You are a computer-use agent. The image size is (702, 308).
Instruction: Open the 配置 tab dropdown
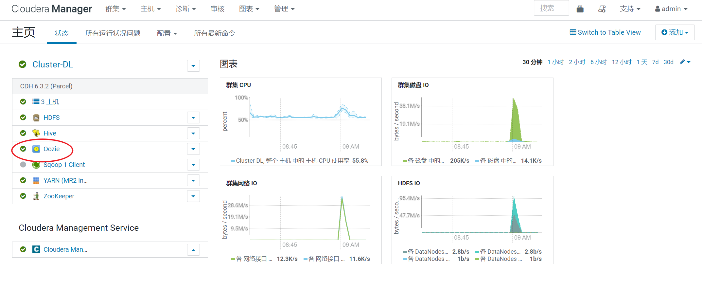coord(167,33)
